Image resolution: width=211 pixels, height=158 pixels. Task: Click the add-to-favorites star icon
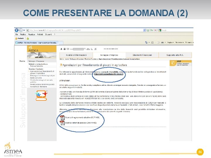click(28, 38)
